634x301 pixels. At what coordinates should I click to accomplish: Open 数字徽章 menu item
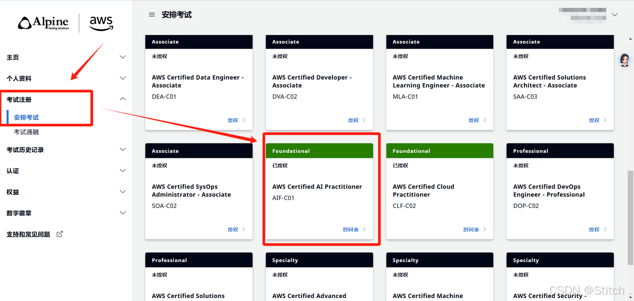pyautogui.click(x=19, y=213)
